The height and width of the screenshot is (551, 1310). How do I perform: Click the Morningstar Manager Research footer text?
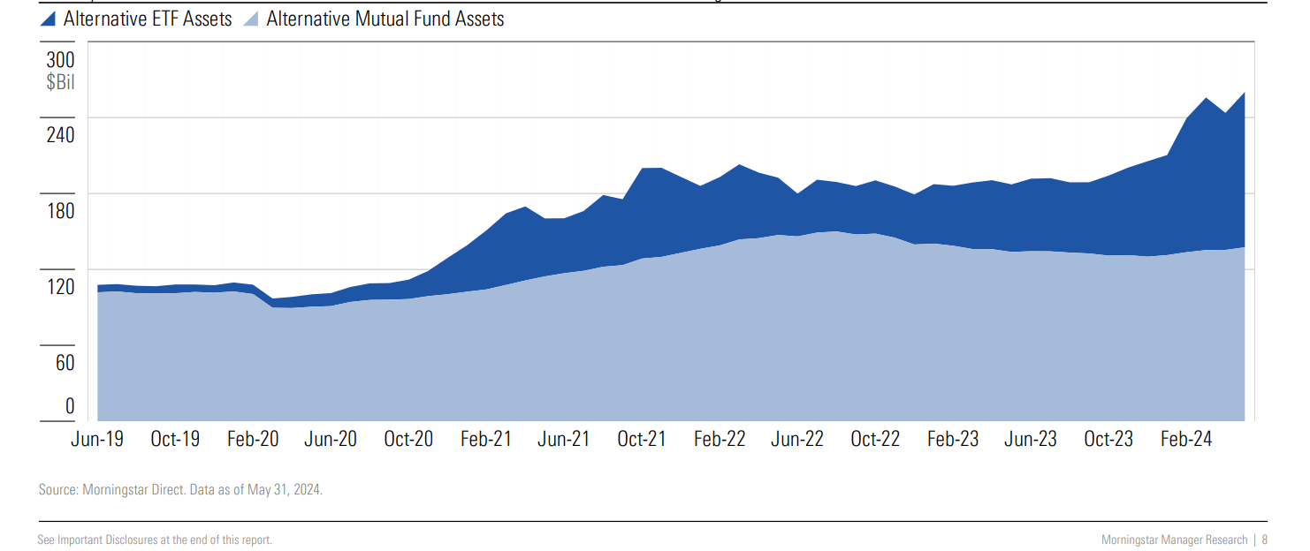[x=1173, y=540]
